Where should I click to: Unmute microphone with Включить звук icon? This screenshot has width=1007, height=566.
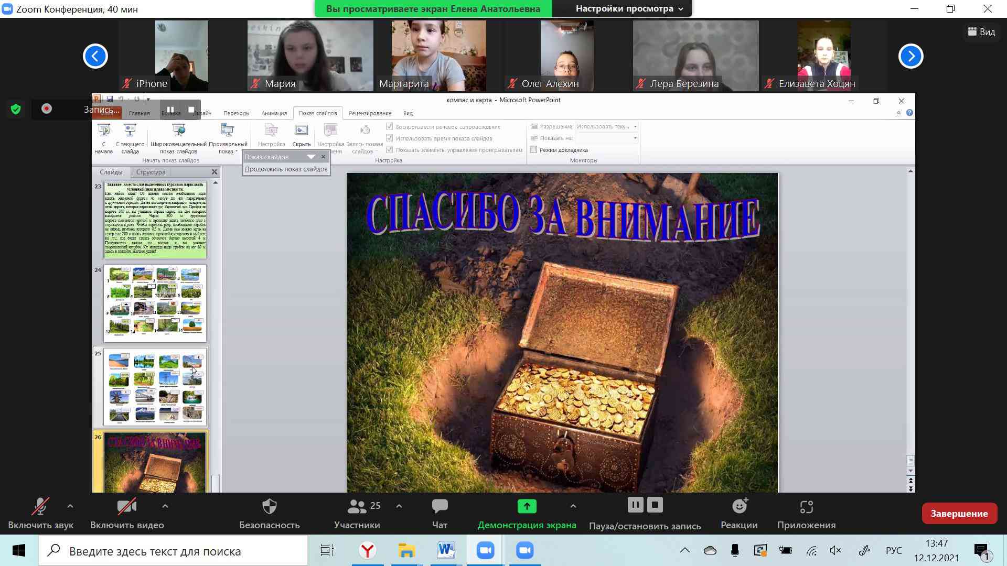click(40, 507)
